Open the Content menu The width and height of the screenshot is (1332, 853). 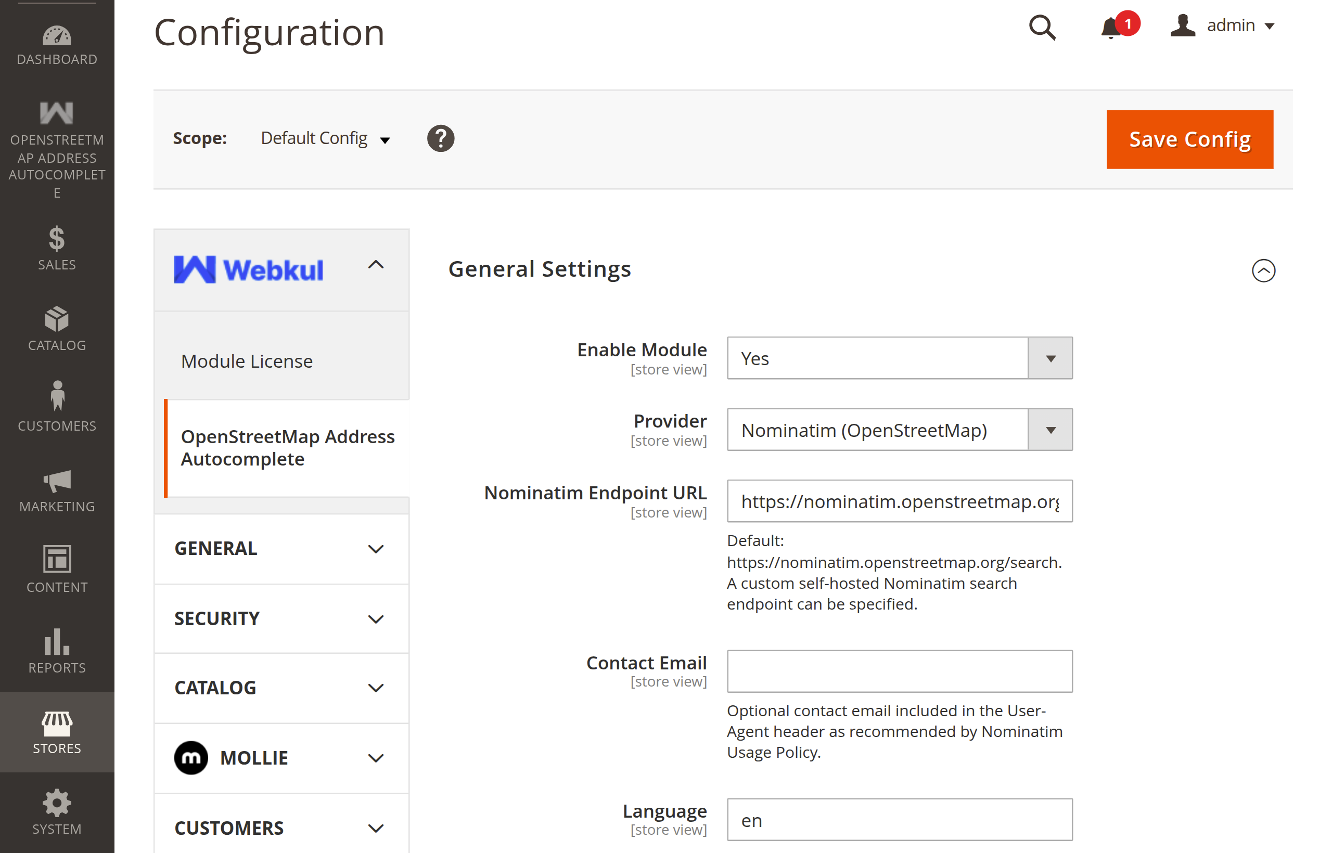point(57,571)
